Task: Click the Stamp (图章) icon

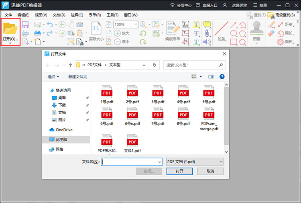Action: tap(257, 28)
